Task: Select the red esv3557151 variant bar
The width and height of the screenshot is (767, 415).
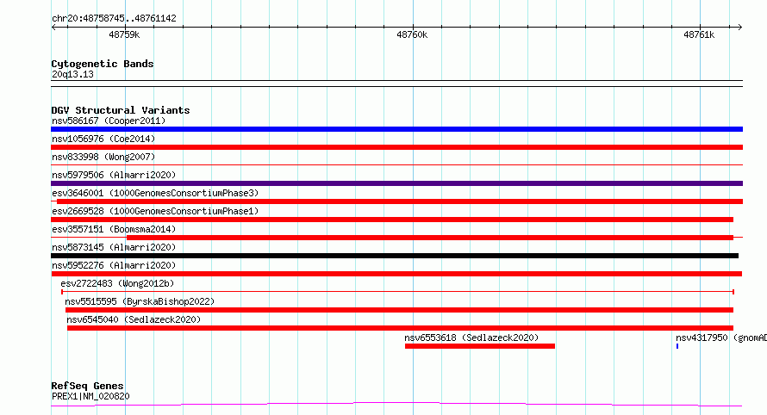Action: point(430,238)
